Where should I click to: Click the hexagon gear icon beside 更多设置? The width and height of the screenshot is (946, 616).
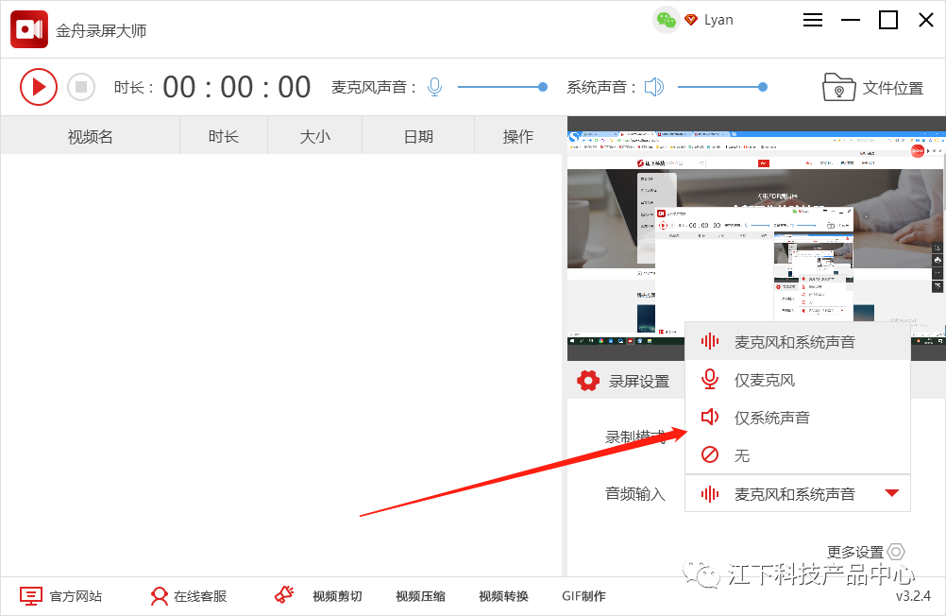point(897,552)
